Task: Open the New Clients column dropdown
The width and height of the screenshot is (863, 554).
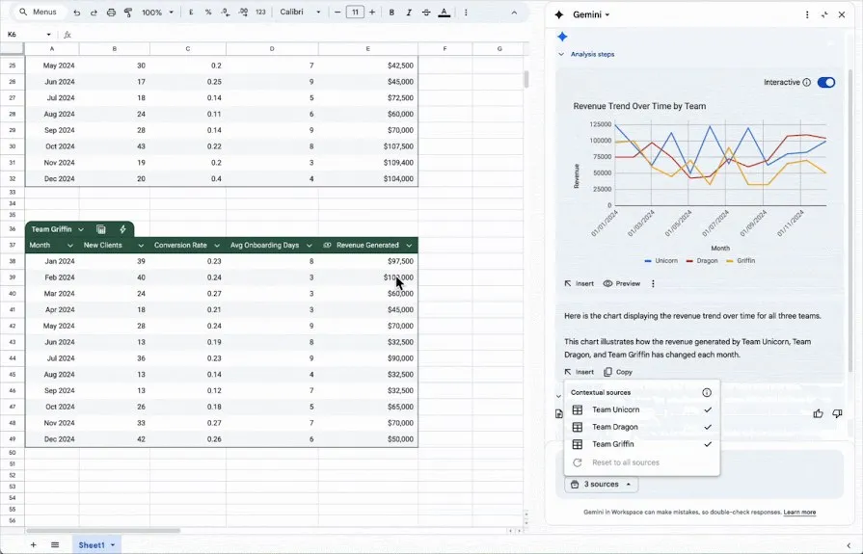Action: pyautogui.click(x=141, y=246)
